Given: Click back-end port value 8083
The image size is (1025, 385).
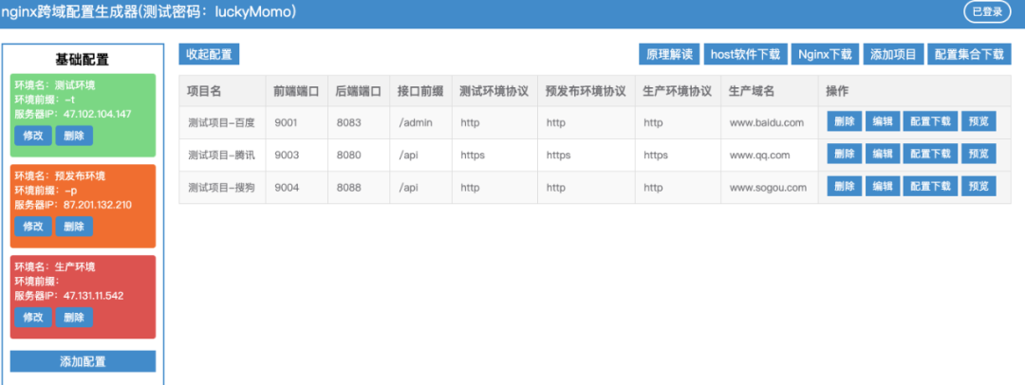Looking at the screenshot, I should 348,123.
